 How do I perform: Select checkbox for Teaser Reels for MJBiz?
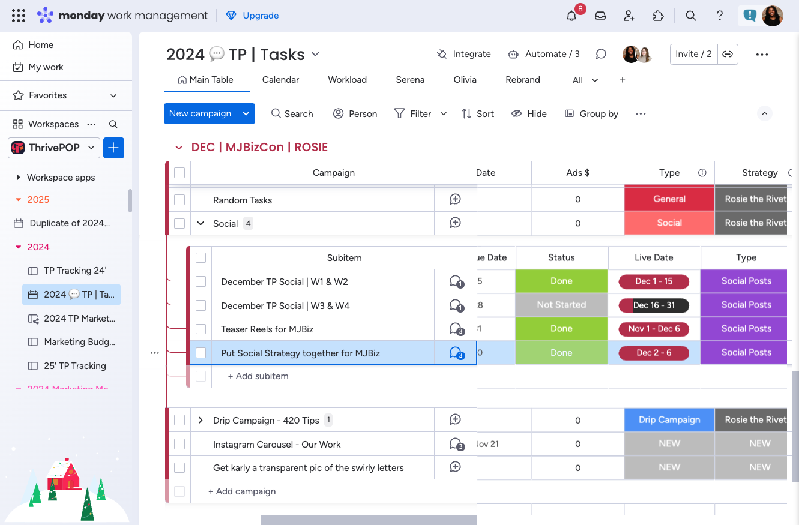tap(201, 329)
